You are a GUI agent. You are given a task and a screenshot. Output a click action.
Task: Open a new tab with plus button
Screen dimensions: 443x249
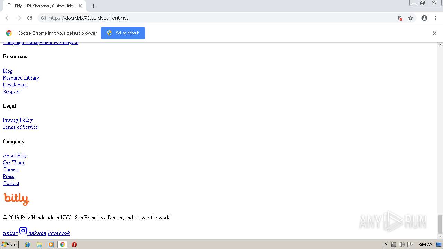93,6
